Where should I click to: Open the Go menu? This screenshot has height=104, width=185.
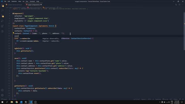[x=23, y=1]
